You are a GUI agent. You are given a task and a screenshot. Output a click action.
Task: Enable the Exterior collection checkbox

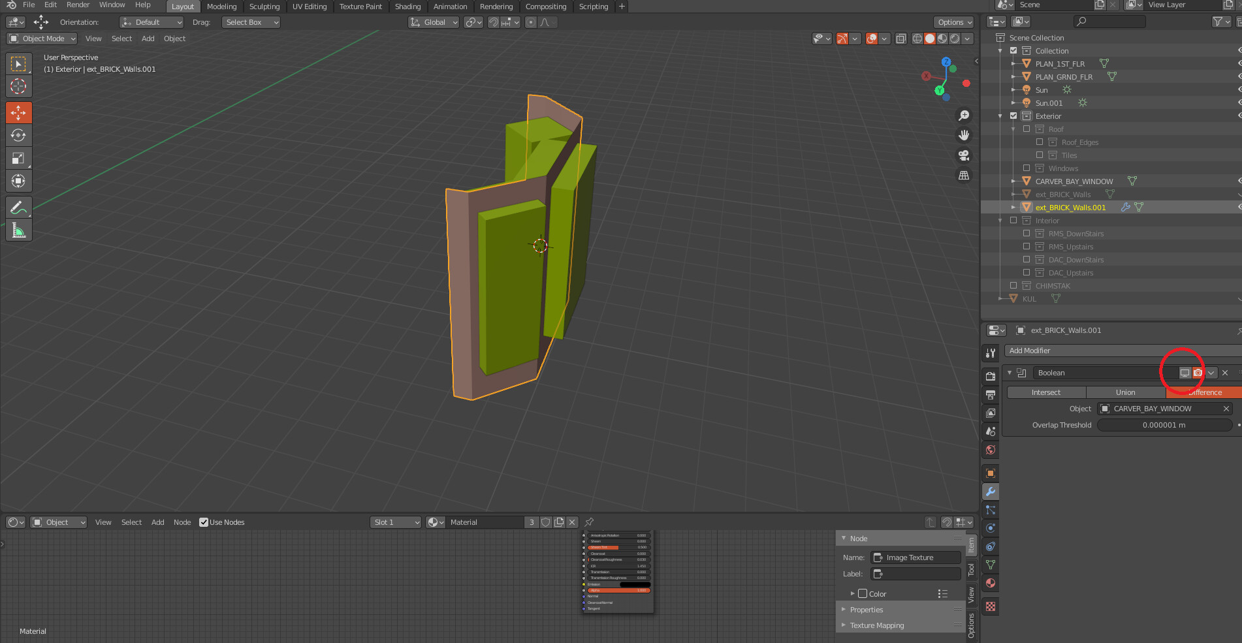coord(1013,116)
